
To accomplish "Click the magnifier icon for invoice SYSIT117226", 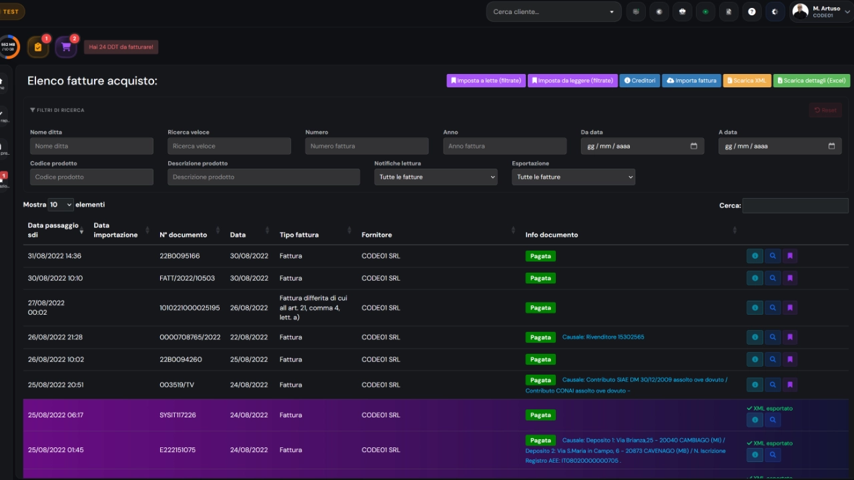I will pyautogui.click(x=773, y=420).
